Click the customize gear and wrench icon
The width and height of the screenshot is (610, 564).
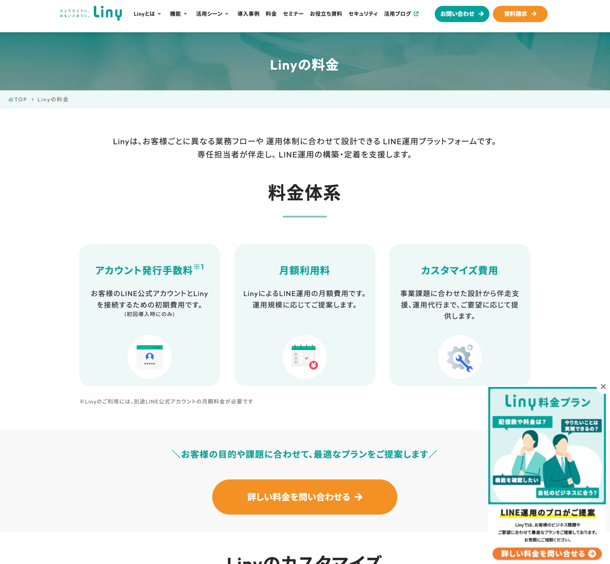click(x=460, y=357)
